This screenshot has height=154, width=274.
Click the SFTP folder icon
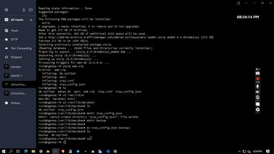pyautogui.click(x=6, y=39)
